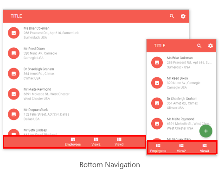
Task: Click TITLE text in wide window header
Action: point(16,16)
